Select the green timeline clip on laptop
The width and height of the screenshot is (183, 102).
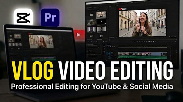(44, 59)
